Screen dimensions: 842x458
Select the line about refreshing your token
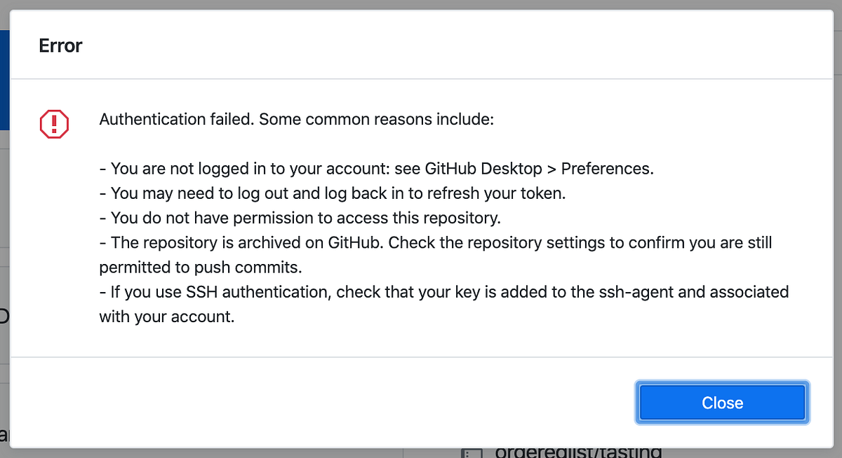coord(333,193)
